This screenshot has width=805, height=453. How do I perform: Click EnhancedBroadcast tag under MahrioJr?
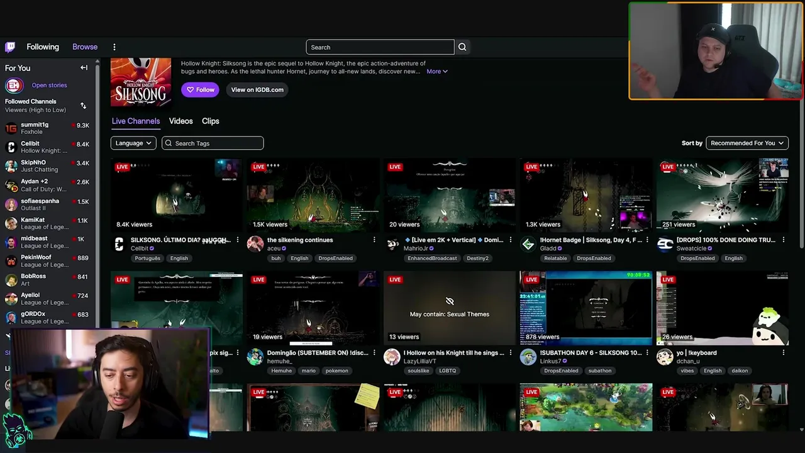tap(432, 259)
